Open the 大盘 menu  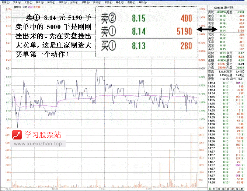point(28,2)
